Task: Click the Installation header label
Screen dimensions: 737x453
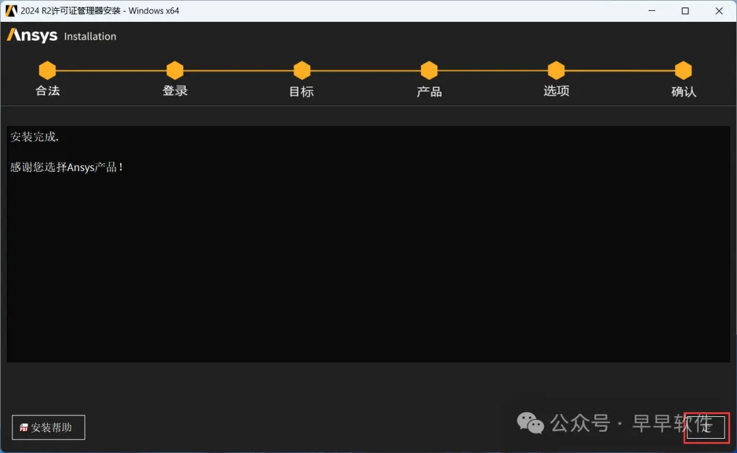Action: click(x=90, y=37)
